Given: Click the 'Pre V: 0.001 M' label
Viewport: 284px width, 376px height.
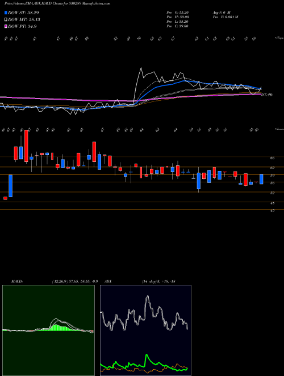Looking at the screenshot, I should pos(225,17).
